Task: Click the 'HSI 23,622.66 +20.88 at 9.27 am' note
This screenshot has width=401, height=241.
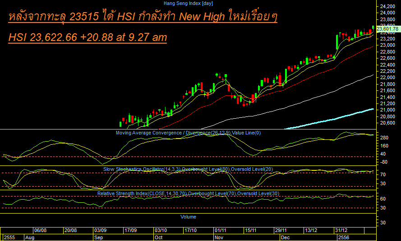Action: coord(88,37)
